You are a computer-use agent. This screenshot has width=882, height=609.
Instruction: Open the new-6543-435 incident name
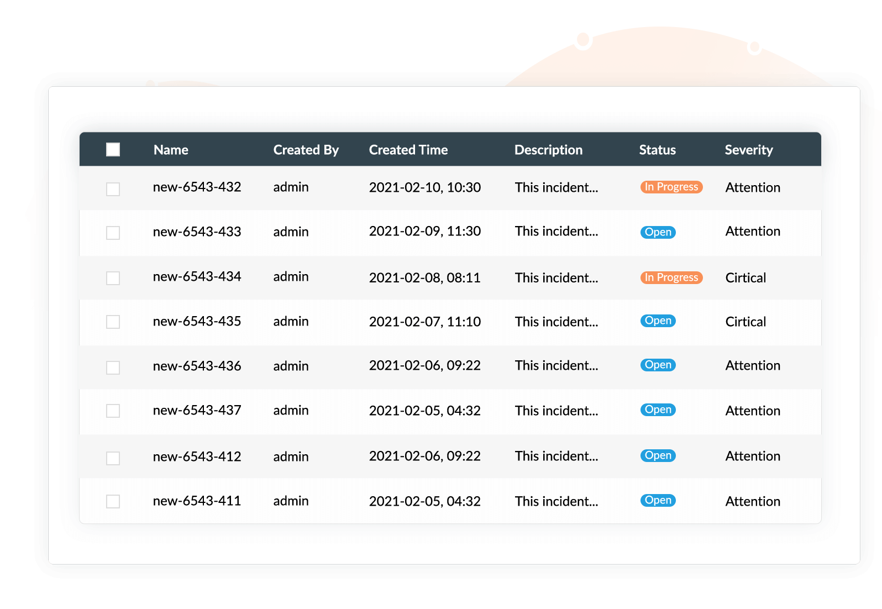(x=197, y=321)
